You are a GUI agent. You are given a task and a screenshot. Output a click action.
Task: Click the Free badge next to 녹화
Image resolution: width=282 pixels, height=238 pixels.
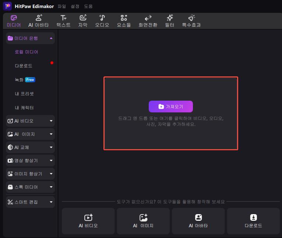pyautogui.click(x=30, y=80)
